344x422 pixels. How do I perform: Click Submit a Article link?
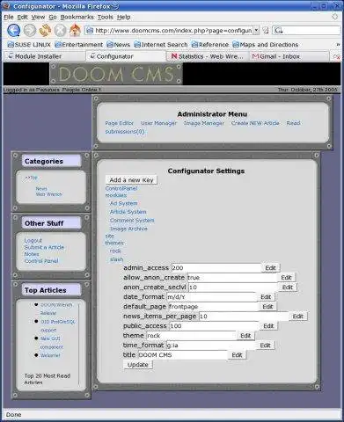[44, 247]
